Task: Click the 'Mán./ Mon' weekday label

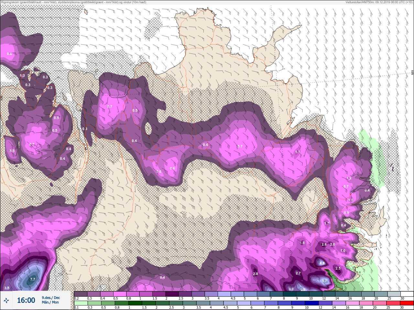Action: (x=50, y=302)
